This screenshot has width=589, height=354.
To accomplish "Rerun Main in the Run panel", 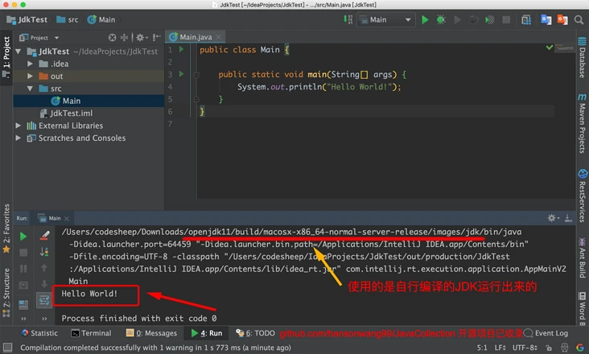I will click(23, 236).
